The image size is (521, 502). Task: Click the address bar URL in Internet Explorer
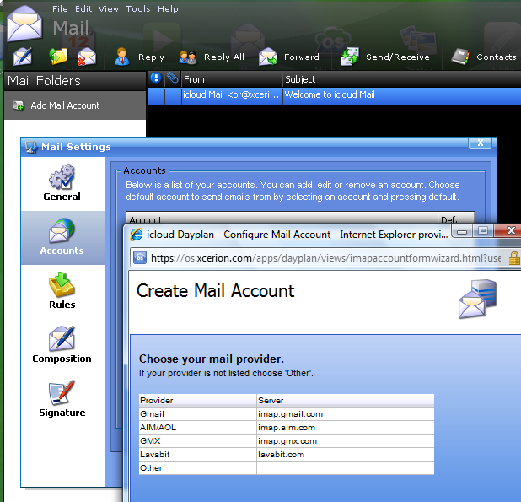coord(326,258)
